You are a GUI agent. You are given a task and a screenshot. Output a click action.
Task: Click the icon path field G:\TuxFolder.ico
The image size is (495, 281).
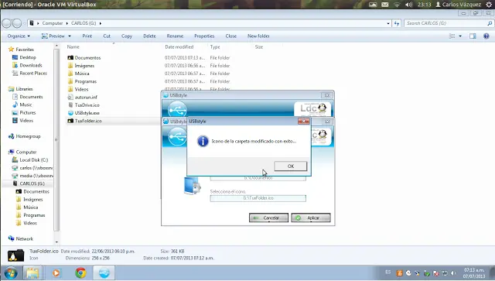(x=258, y=198)
